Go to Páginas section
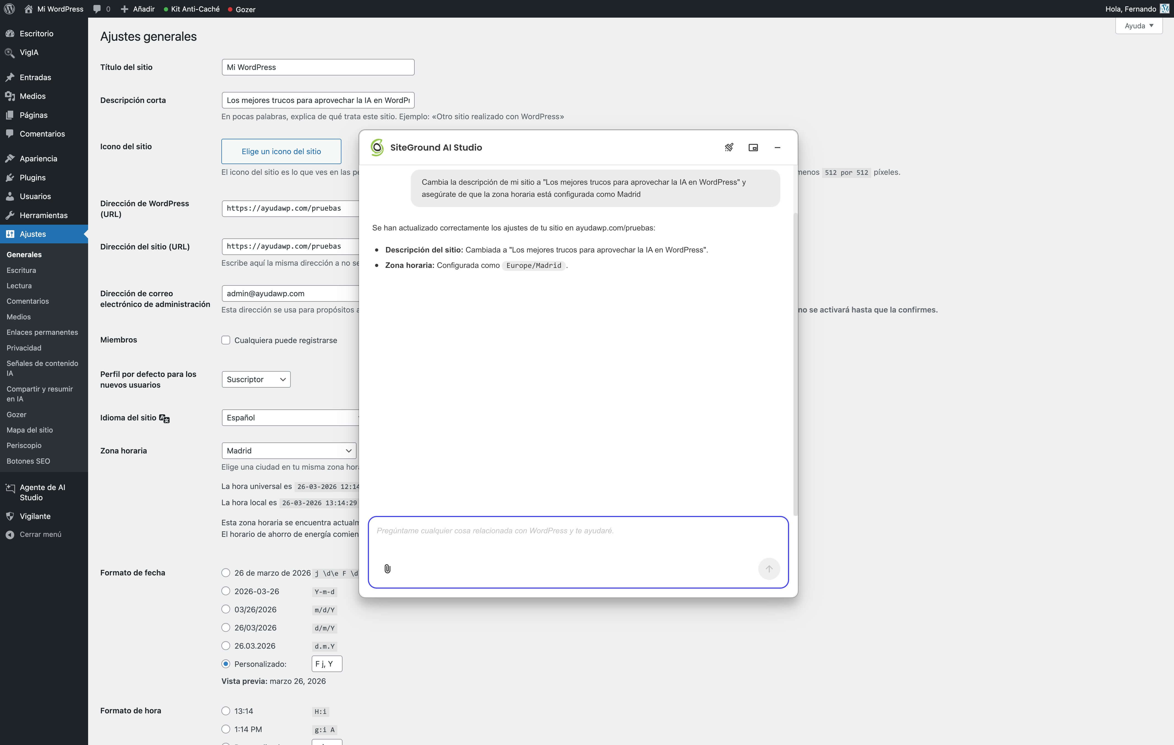This screenshot has height=745, width=1174. (x=44, y=115)
